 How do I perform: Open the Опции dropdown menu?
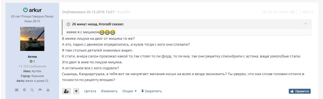(x=130, y=91)
